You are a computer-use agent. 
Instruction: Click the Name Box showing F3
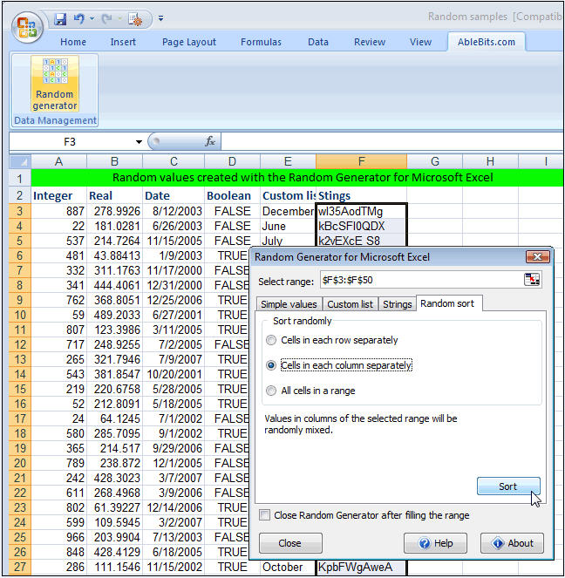pyautogui.click(x=70, y=142)
